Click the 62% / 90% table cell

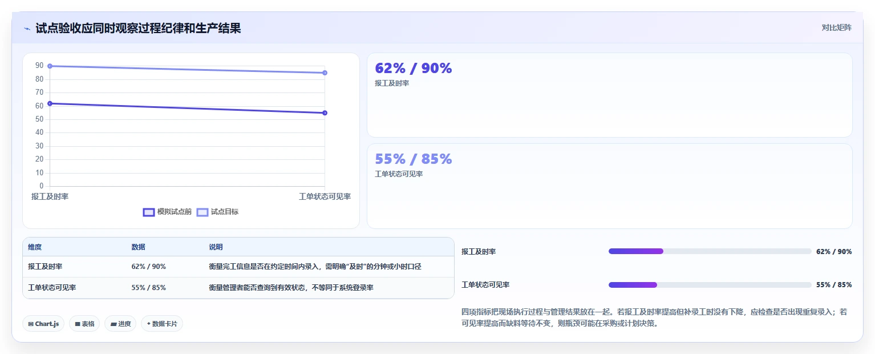click(x=148, y=267)
